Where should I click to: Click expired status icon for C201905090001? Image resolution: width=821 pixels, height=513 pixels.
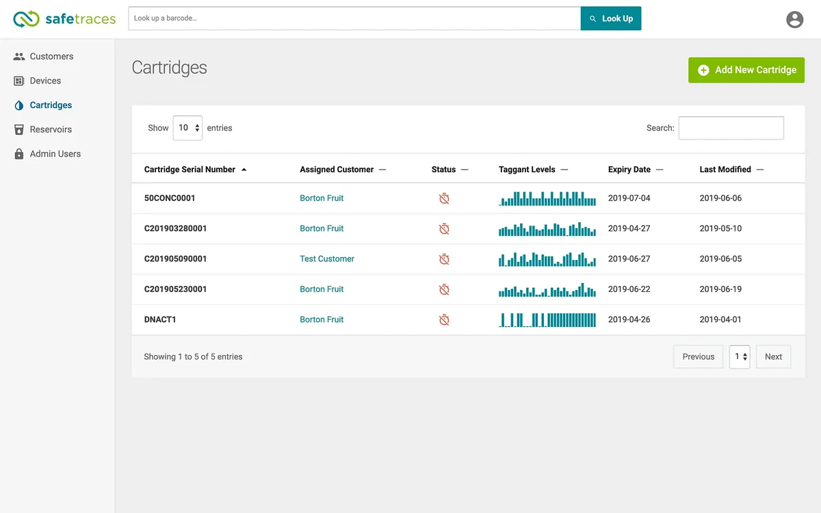tap(444, 259)
